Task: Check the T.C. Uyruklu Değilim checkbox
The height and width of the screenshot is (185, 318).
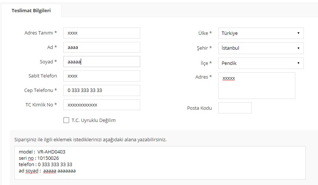Action: (x=66, y=120)
